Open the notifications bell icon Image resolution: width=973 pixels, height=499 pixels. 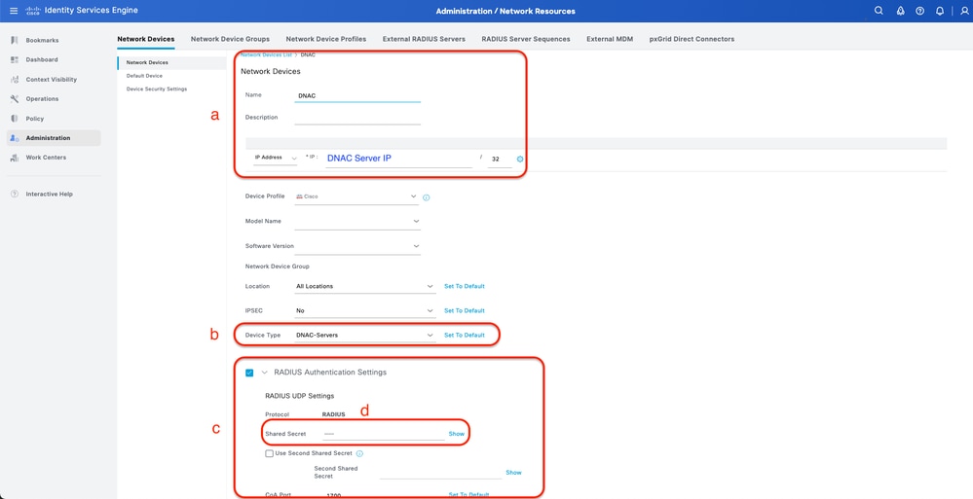click(x=940, y=11)
